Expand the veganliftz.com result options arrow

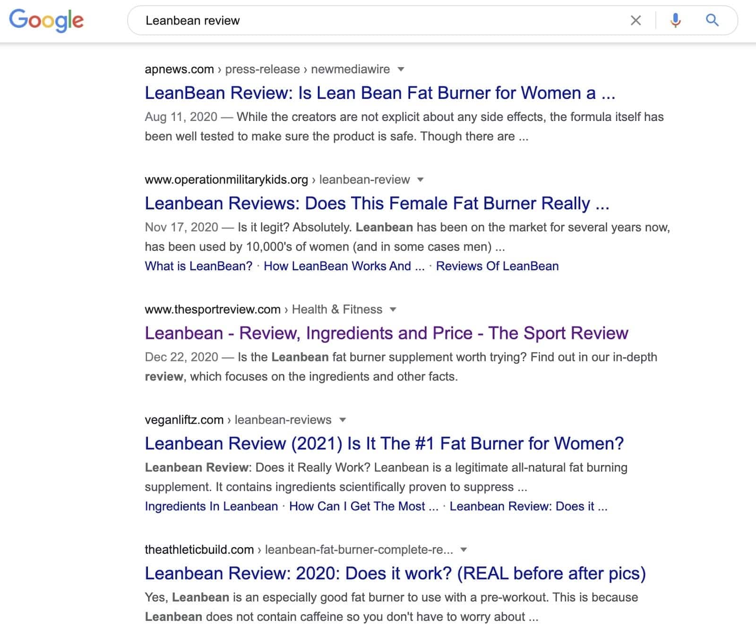point(343,420)
